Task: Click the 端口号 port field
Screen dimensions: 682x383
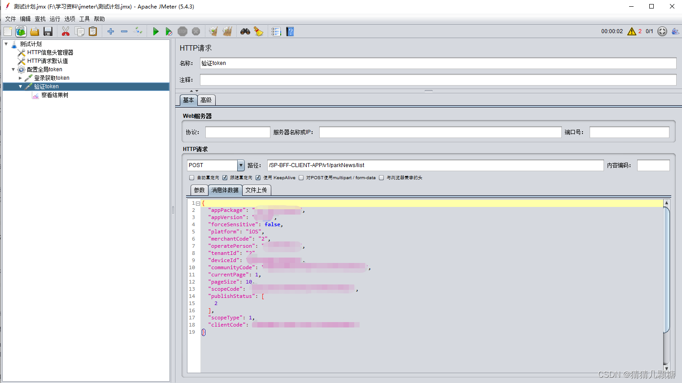Action: (x=629, y=132)
